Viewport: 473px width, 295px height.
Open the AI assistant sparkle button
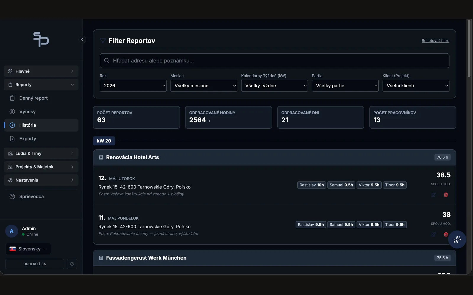(457, 239)
